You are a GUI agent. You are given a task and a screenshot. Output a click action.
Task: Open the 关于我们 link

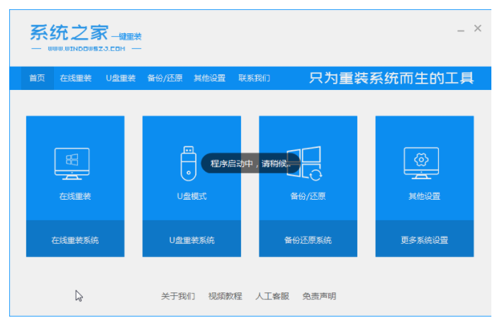(177, 296)
